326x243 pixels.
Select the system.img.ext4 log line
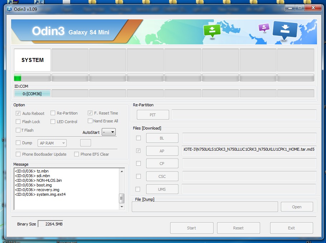[x=40, y=194]
